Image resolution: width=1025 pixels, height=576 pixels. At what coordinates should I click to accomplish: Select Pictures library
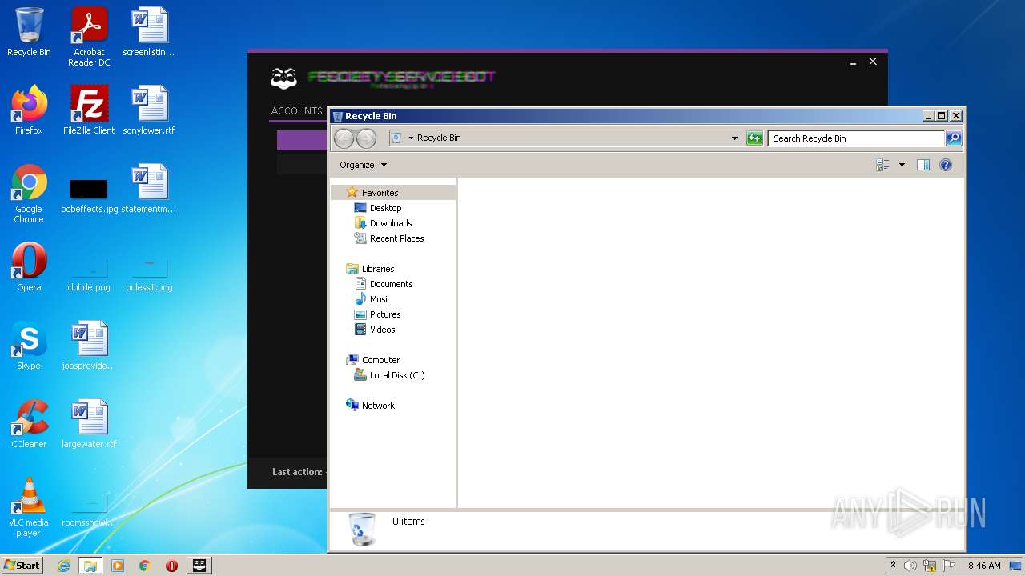(x=385, y=314)
